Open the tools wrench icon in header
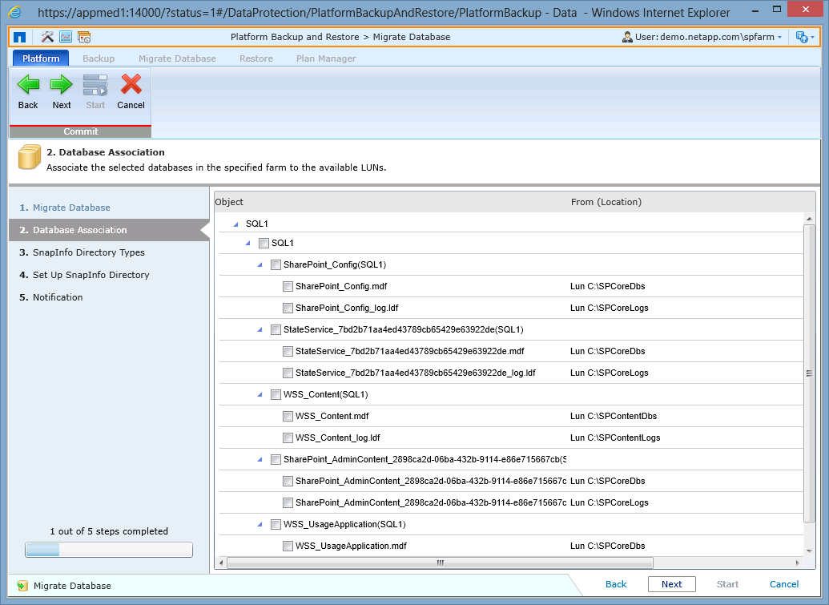This screenshot has width=829, height=605. pyautogui.click(x=47, y=37)
